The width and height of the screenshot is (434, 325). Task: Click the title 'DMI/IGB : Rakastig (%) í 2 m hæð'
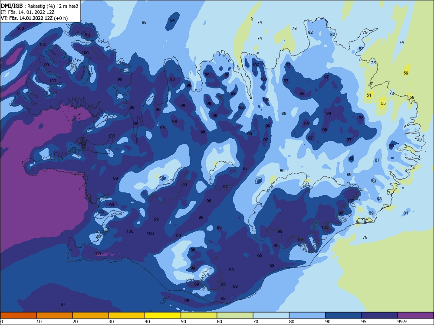(x=39, y=6)
